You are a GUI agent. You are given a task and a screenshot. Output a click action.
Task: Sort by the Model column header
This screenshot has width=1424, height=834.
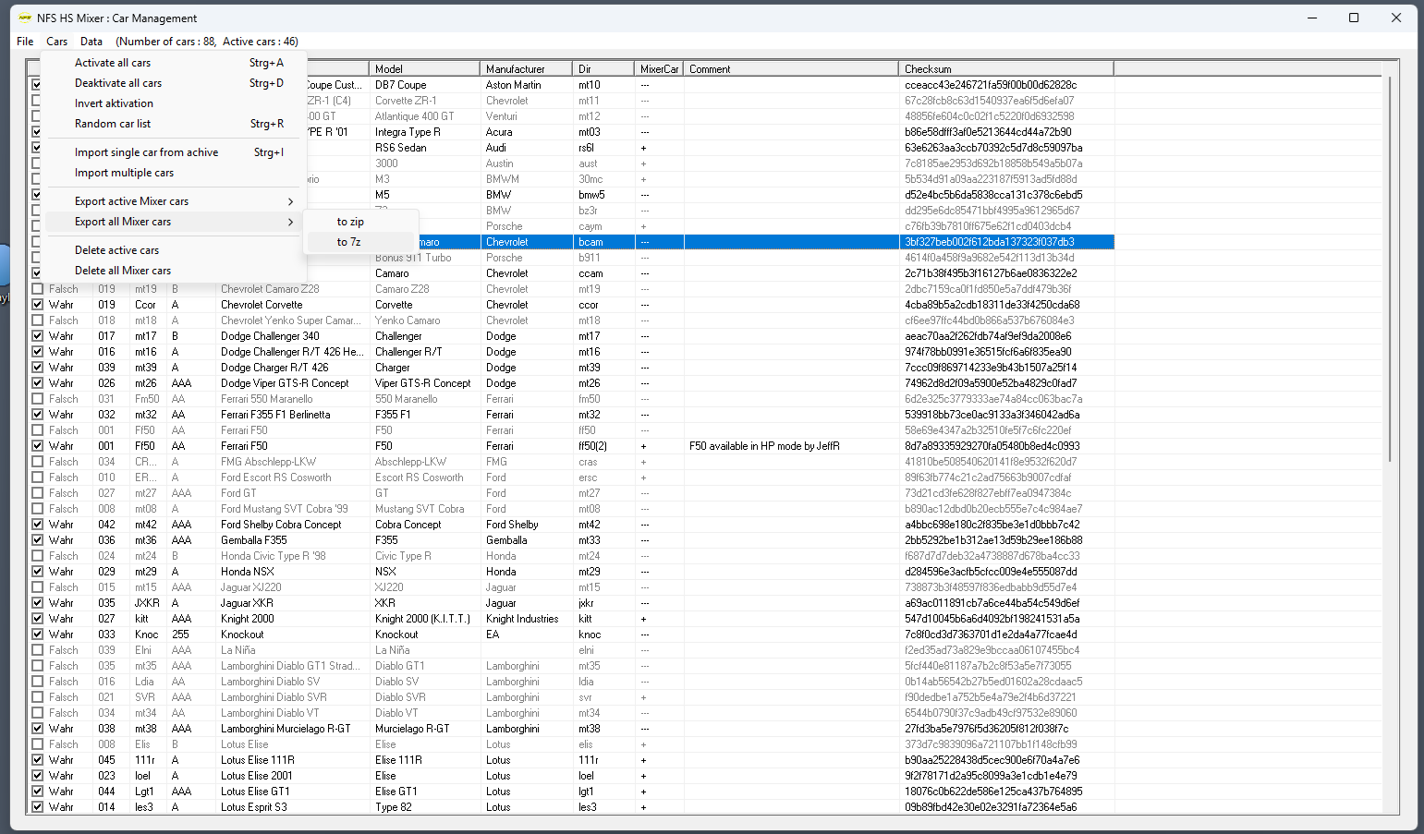pos(424,69)
